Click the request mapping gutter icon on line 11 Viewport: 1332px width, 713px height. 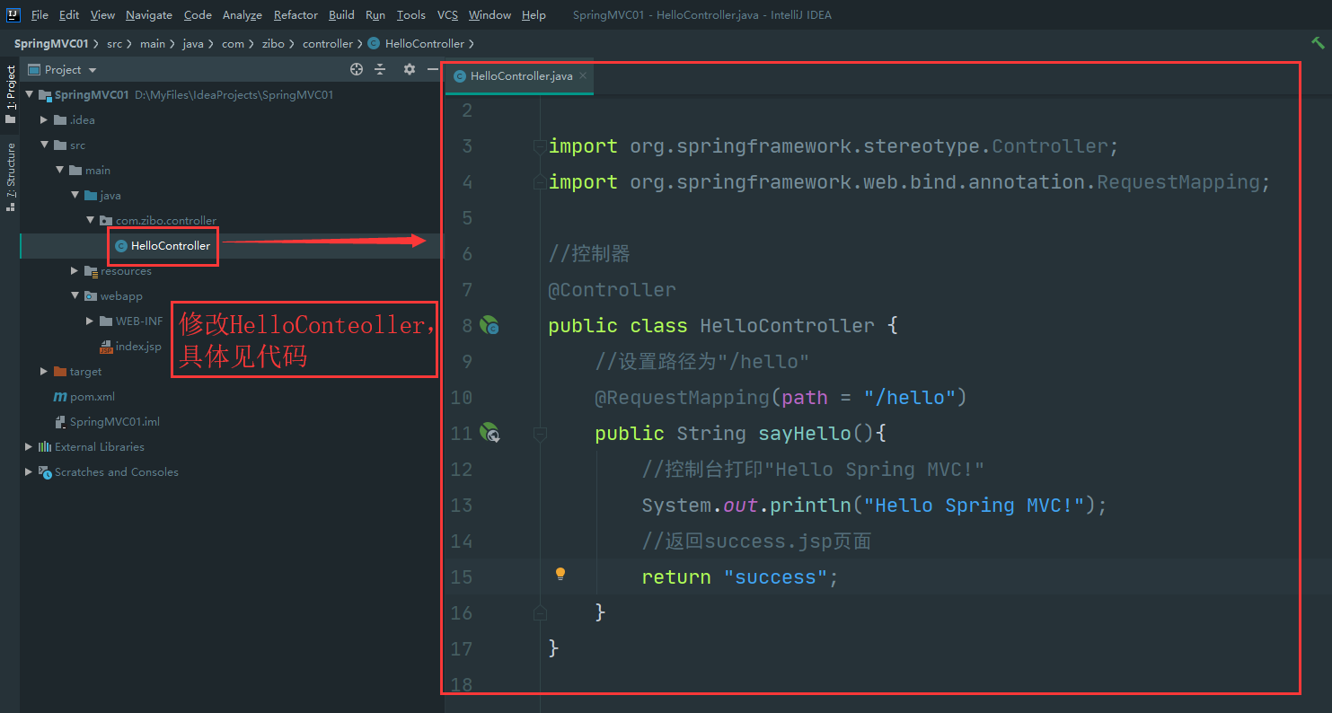point(490,433)
